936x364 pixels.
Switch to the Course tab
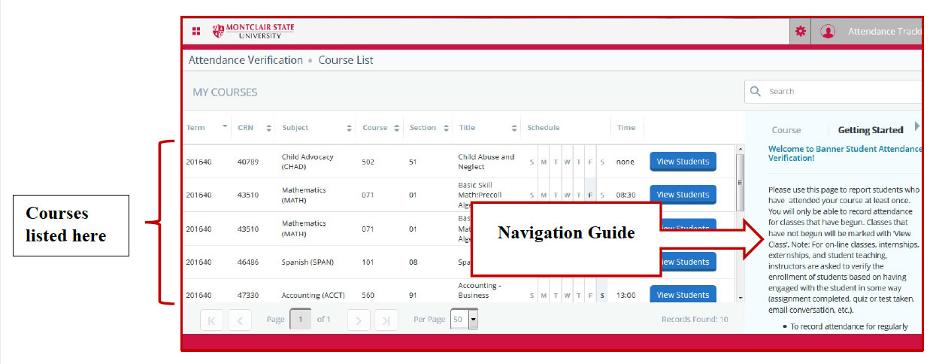(786, 130)
